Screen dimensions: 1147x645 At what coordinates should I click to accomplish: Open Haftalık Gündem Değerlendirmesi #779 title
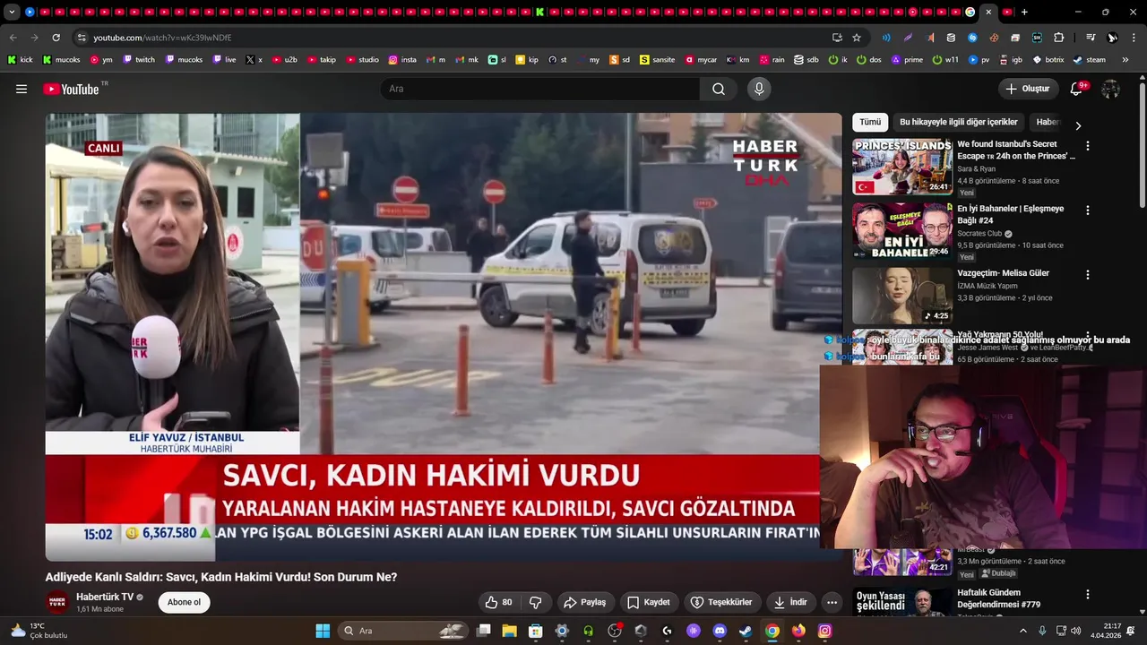coord(998,598)
